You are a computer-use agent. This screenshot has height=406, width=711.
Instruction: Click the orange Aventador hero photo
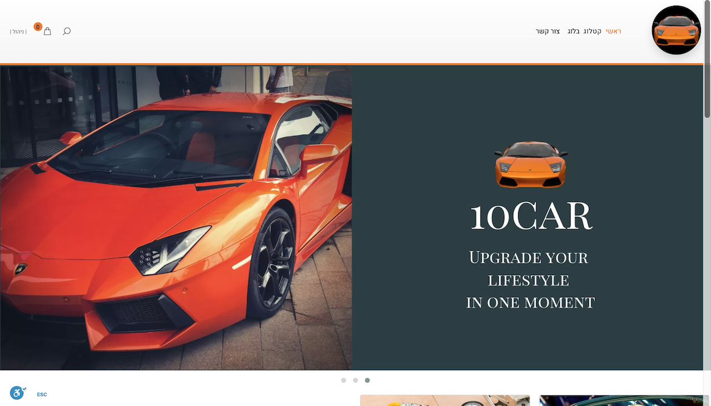[176, 217]
